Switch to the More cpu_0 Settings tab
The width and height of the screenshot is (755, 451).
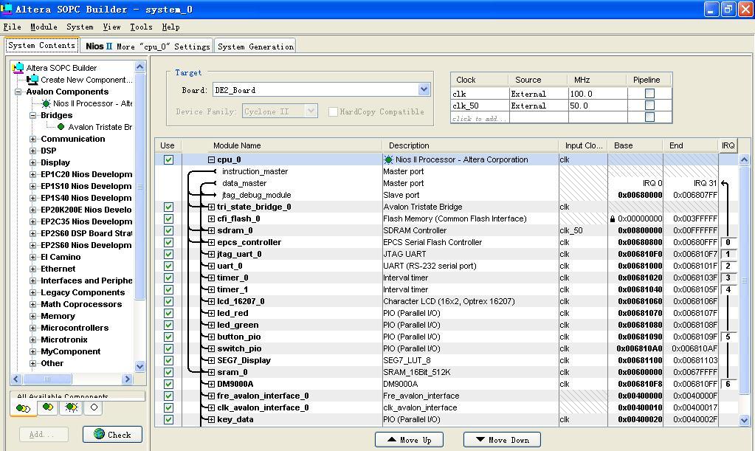click(148, 47)
